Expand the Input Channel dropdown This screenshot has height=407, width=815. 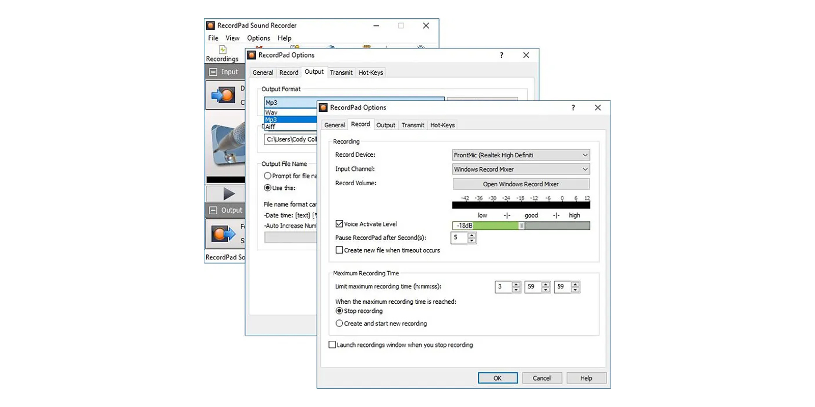pos(521,169)
